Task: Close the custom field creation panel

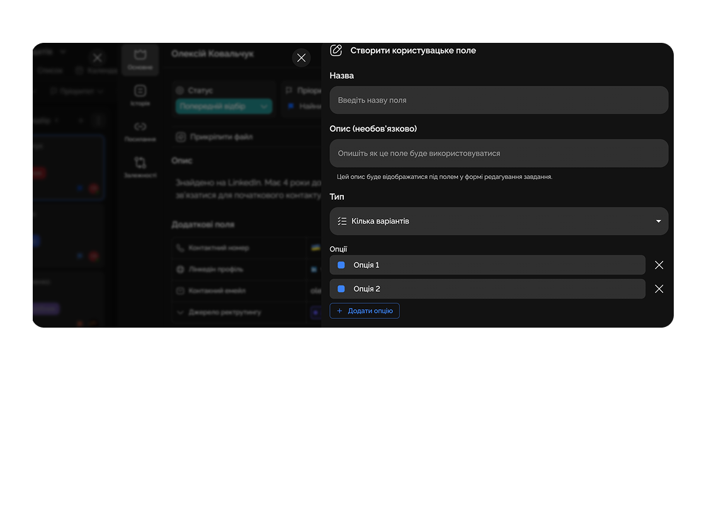Action: coord(301,58)
